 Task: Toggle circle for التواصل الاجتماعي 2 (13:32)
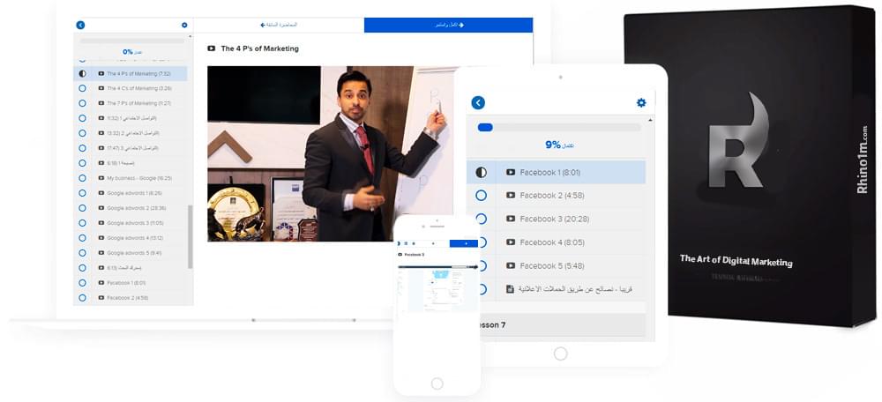coord(82,133)
